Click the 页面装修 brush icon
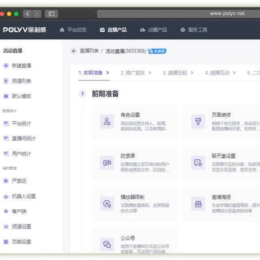Viewport: 260px width, 260px height. (198, 122)
